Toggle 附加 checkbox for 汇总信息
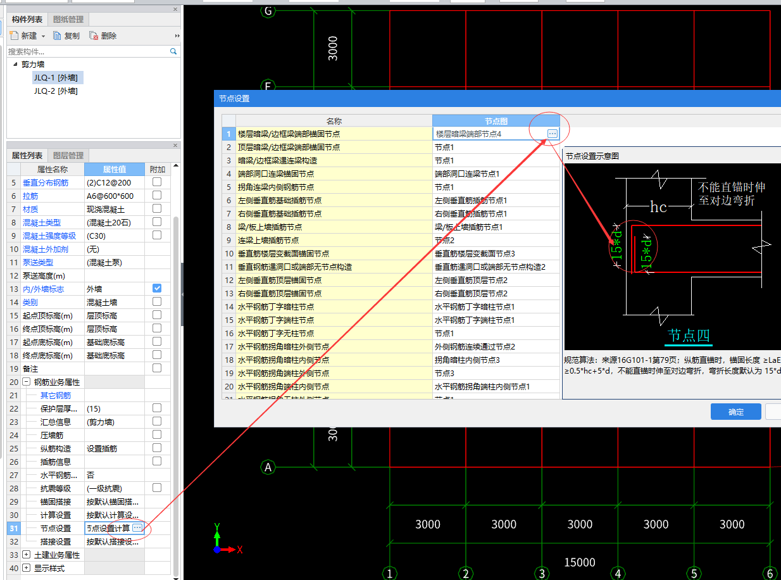Image resolution: width=781 pixels, height=580 pixels. 157,421
